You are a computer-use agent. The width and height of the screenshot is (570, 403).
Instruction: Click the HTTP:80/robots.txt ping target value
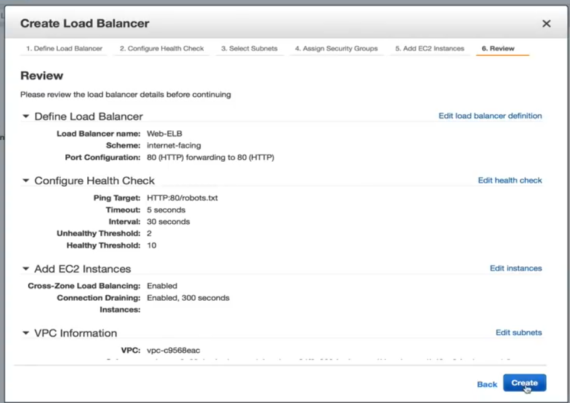182,198
